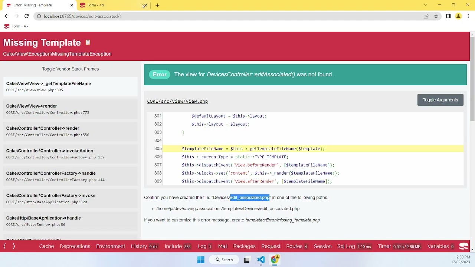
Task: Click the CakePHP logo in DebugKit toolbar
Action: point(464,246)
